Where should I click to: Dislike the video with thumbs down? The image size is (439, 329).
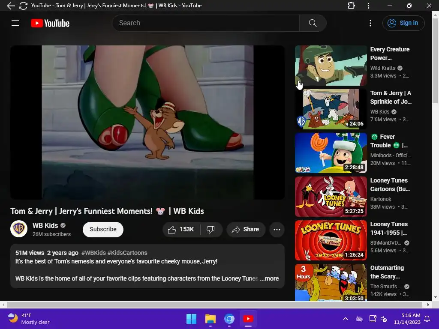click(210, 230)
